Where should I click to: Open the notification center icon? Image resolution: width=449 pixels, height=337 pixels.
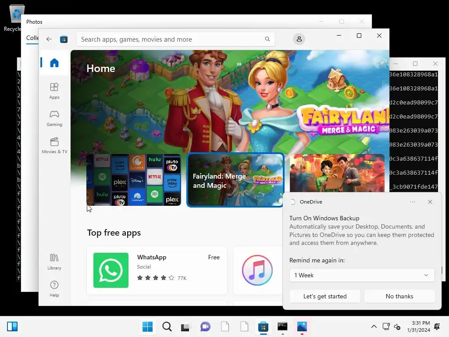coord(437,326)
